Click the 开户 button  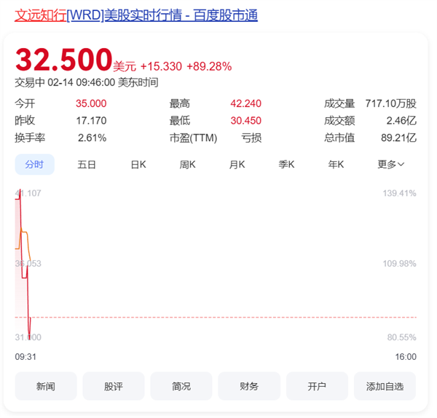pos(317,386)
